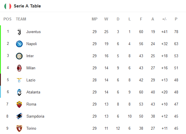Viewport: 186px width, 134px height.
Task: Open the Napoli team name link
Action: (32, 44)
